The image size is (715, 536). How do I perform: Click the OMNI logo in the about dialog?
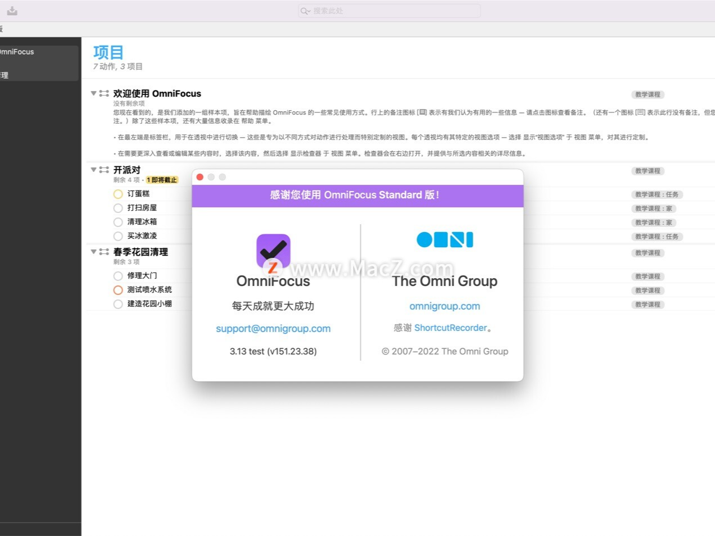pyautogui.click(x=445, y=239)
